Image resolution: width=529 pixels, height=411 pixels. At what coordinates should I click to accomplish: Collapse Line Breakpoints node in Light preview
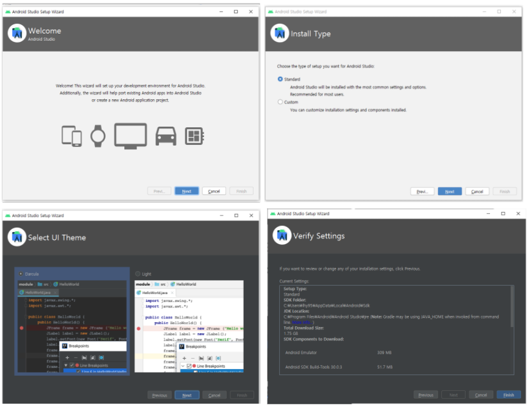pos(183,366)
